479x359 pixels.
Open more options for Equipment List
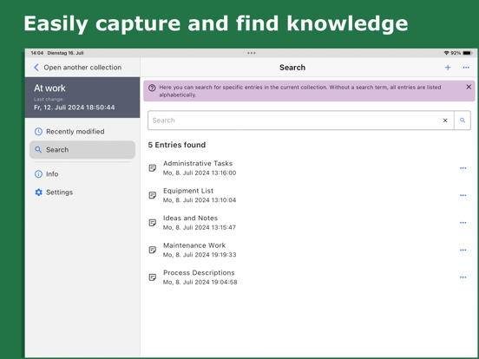(463, 195)
